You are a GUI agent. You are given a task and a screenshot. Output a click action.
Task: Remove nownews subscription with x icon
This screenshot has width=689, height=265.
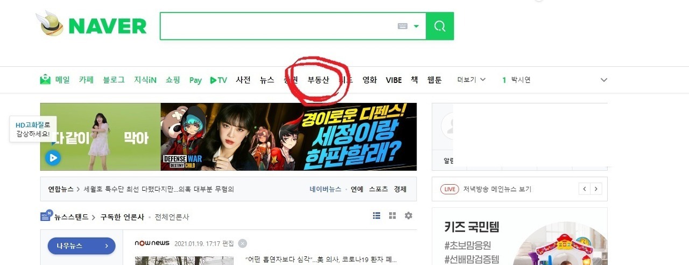point(243,243)
